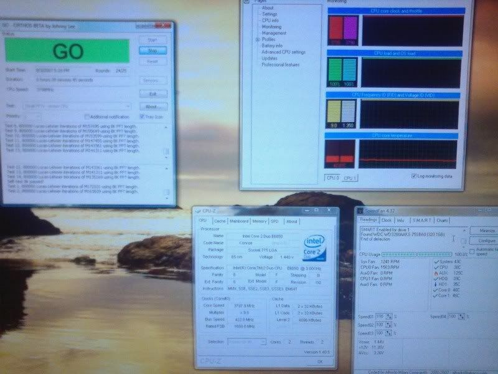Click the Sensors button in ORTHOS

(153, 80)
